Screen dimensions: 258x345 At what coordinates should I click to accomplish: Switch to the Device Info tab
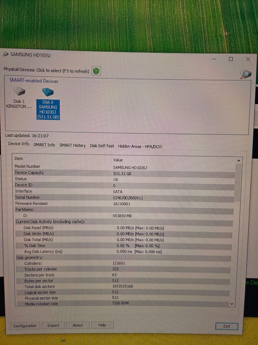[x=19, y=144]
